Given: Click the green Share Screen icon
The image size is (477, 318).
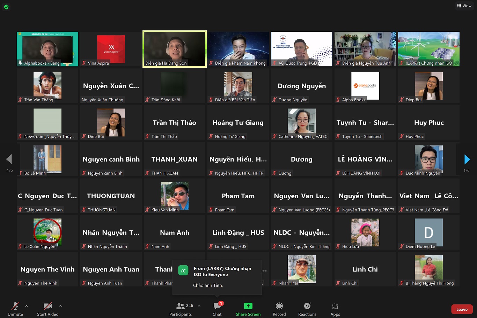Looking at the screenshot, I should [x=248, y=306].
